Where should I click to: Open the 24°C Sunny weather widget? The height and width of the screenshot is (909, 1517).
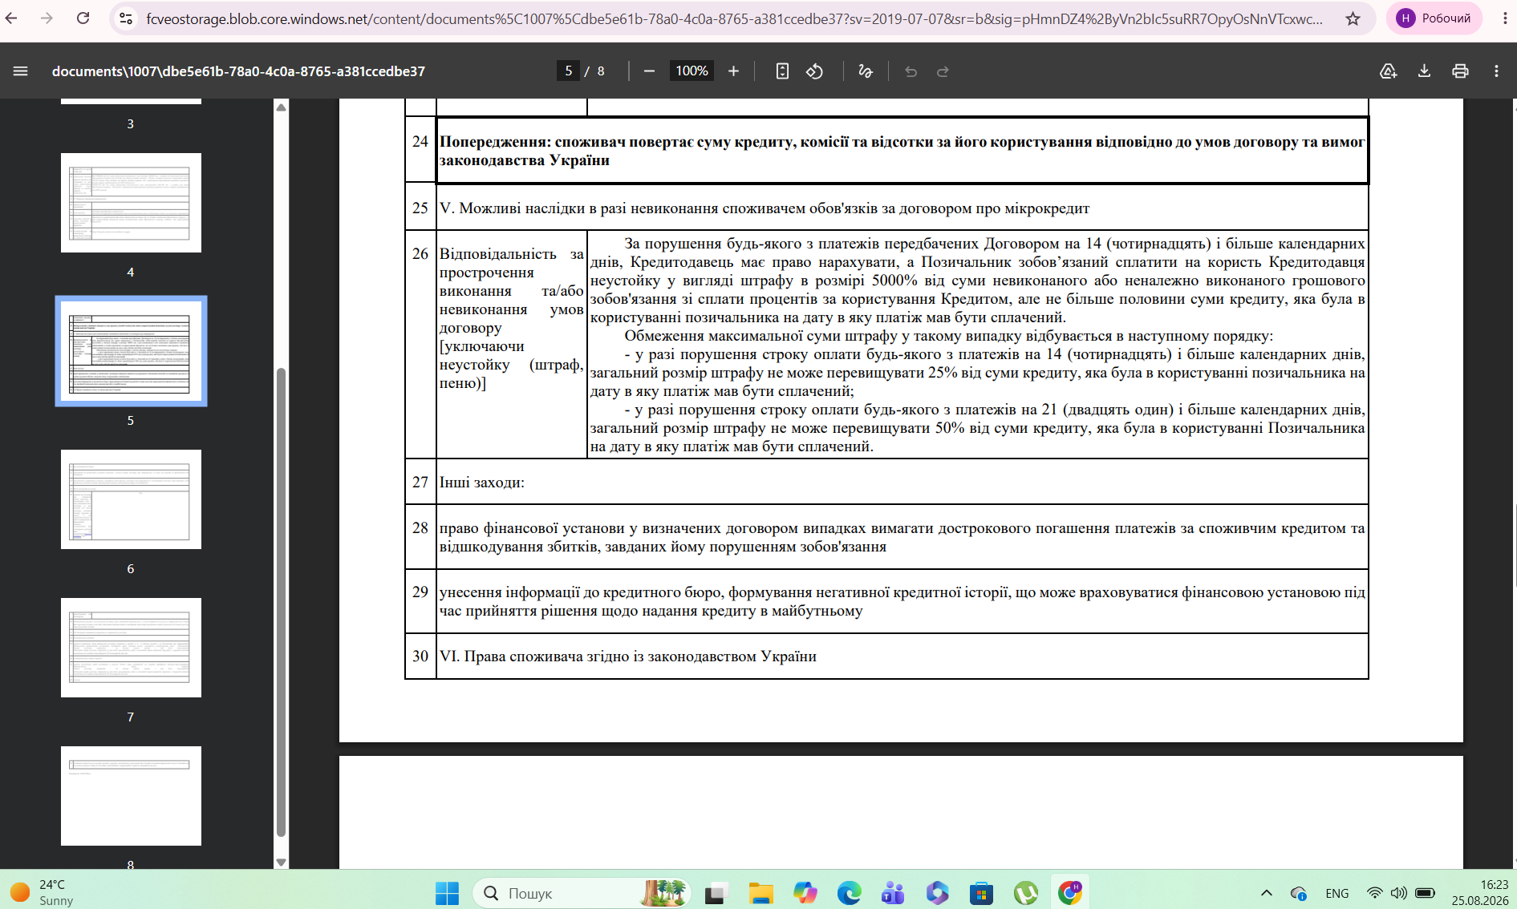click(x=42, y=893)
